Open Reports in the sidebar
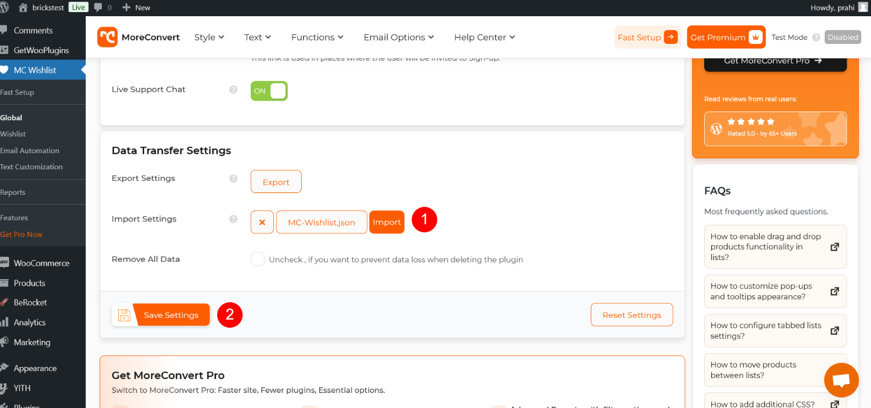The height and width of the screenshot is (408, 871). click(13, 192)
